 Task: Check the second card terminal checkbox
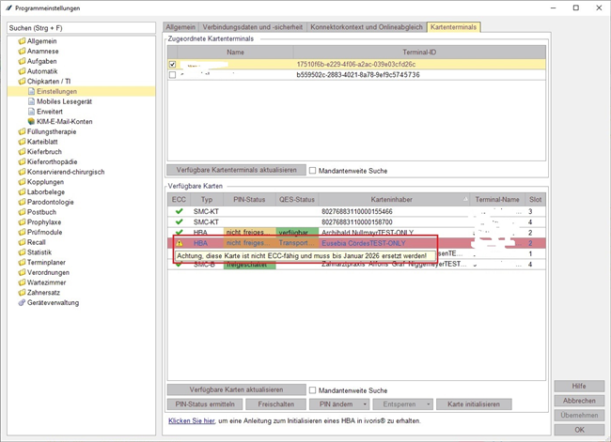coord(172,75)
